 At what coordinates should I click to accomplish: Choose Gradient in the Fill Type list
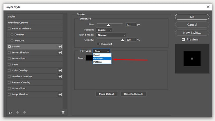click(x=102, y=58)
